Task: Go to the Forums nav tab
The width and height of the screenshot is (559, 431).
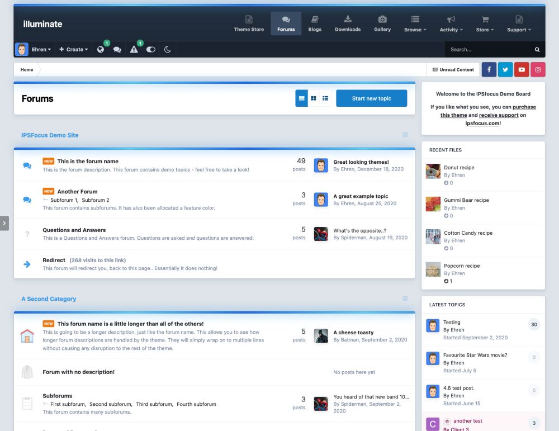Action: (x=286, y=23)
